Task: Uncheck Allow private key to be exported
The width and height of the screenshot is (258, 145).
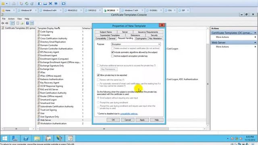Action: (x=98, y=75)
